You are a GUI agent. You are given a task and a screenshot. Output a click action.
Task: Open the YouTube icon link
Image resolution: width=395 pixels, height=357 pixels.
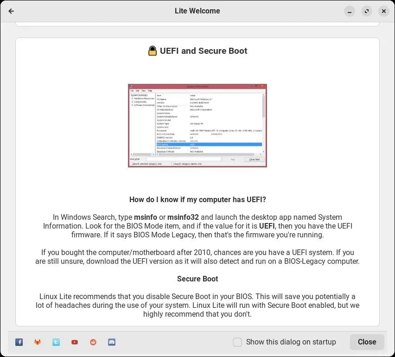coord(75,342)
